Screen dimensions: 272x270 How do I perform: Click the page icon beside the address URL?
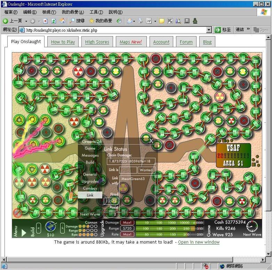point(22,30)
